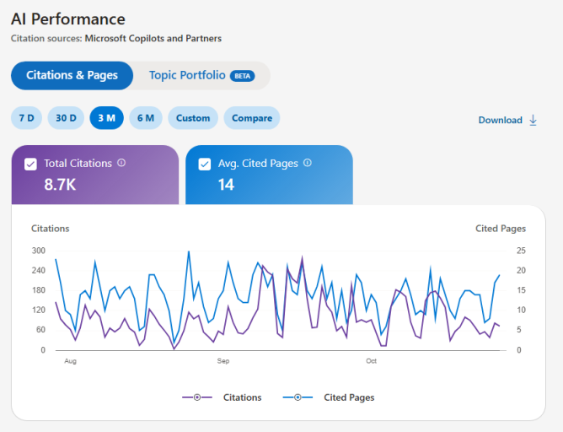Open the Total Citations info icon

pos(121,163)
